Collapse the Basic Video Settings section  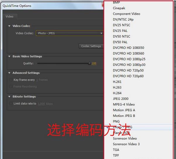(9, 57)
